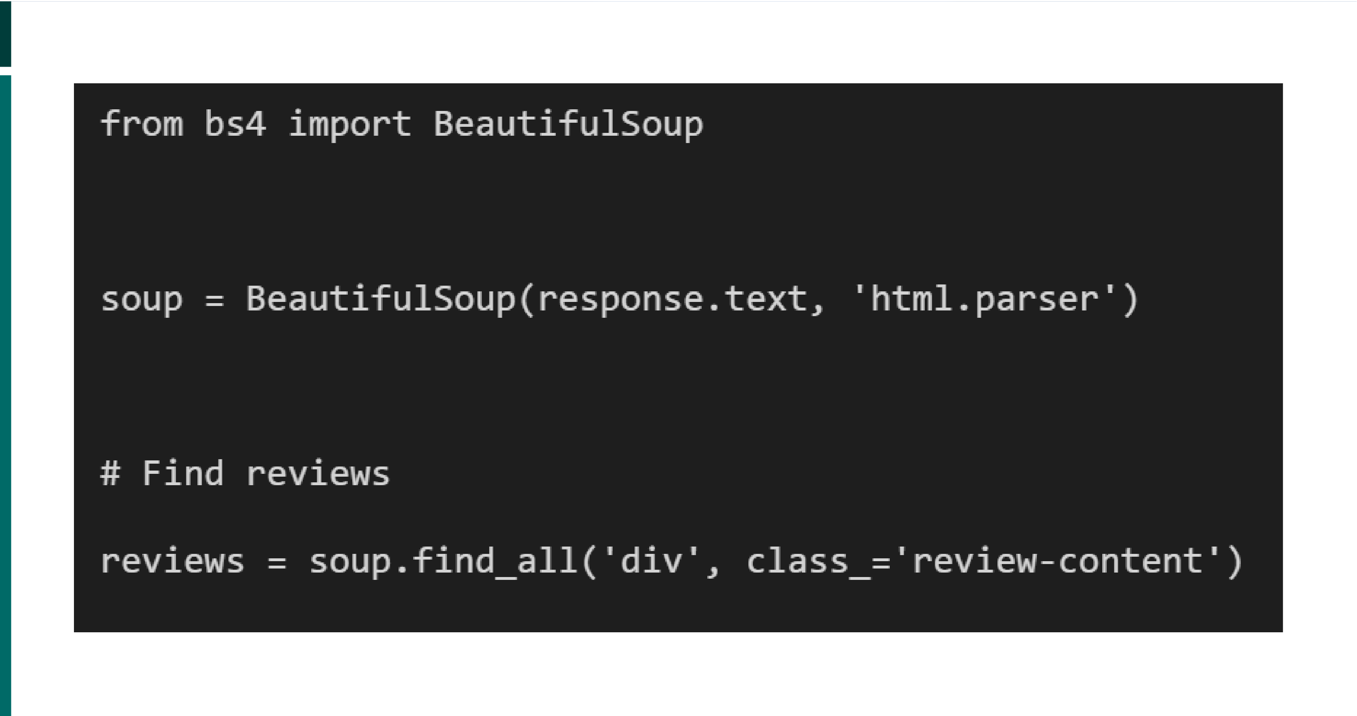Select the soup variable name

pos(138,298)
